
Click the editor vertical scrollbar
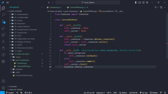[x=167, y=36]
